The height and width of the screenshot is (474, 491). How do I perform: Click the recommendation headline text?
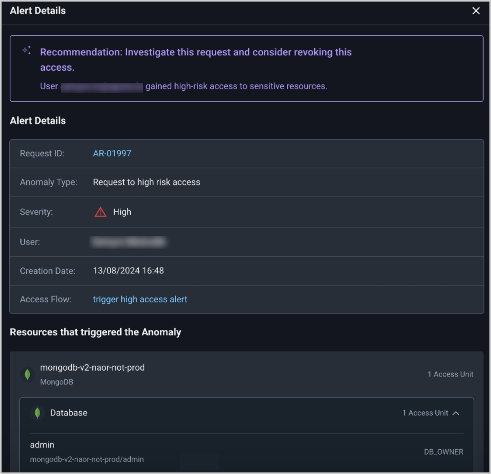[x=196, y=52]
